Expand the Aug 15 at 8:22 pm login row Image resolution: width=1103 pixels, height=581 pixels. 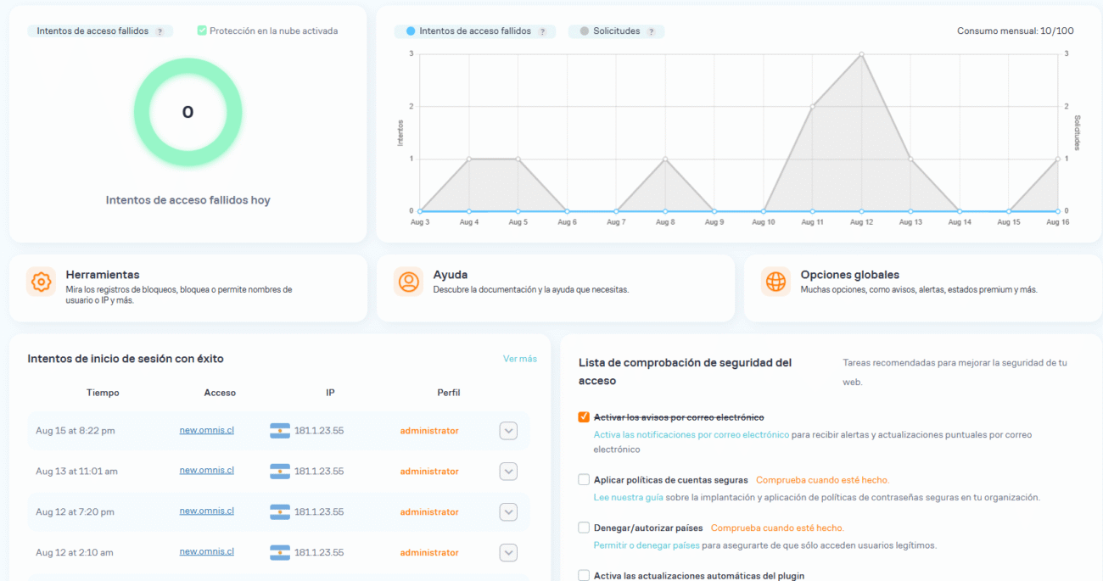(508, 431)
